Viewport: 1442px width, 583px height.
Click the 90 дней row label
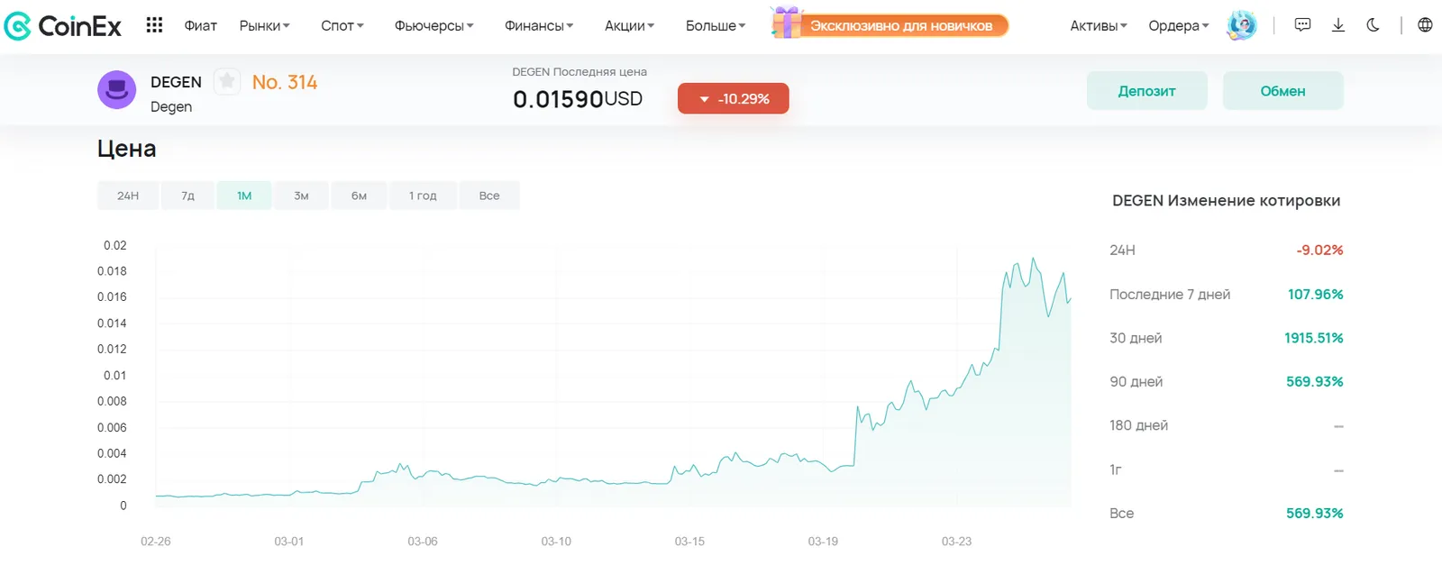click(x=1136, y=382)
